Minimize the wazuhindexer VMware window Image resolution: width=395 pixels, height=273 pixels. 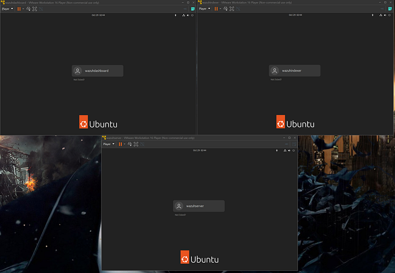pos(380,2)
